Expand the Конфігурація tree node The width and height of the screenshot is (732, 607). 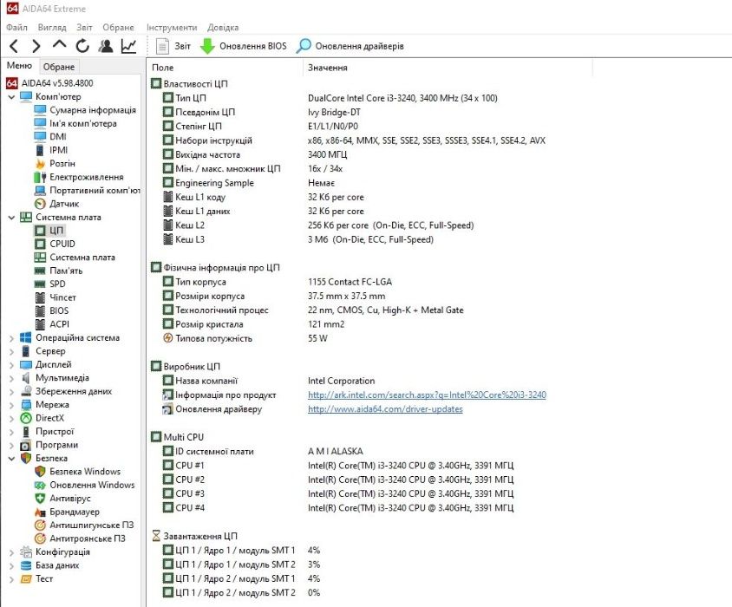pos(11,552)
